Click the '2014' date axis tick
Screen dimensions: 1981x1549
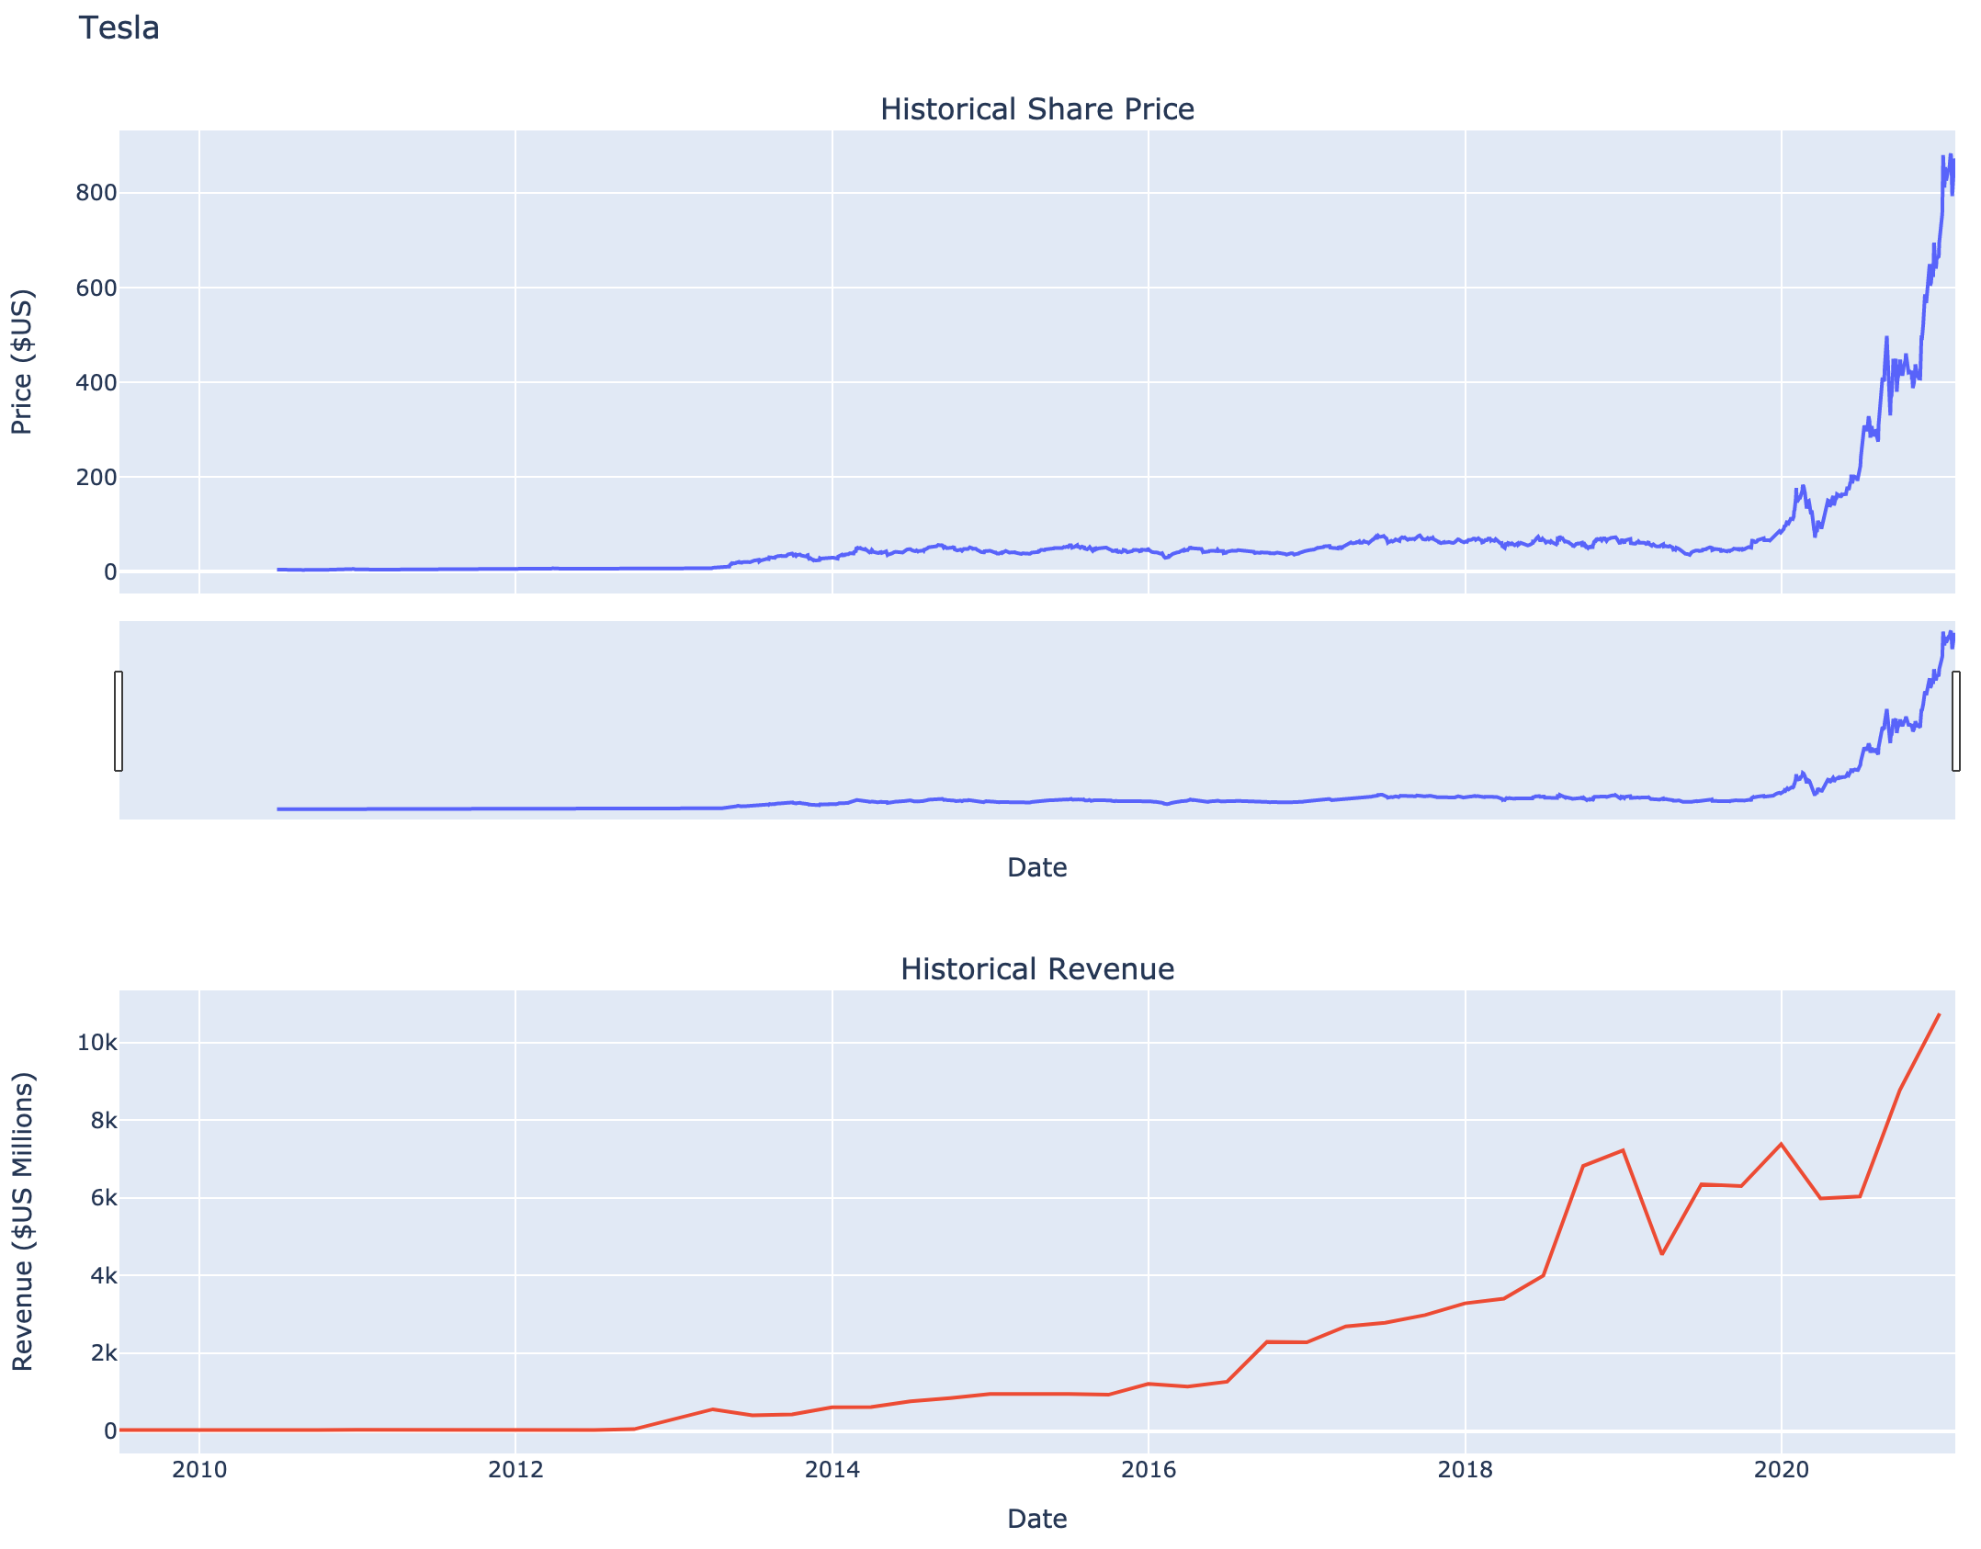point(832,1469)
